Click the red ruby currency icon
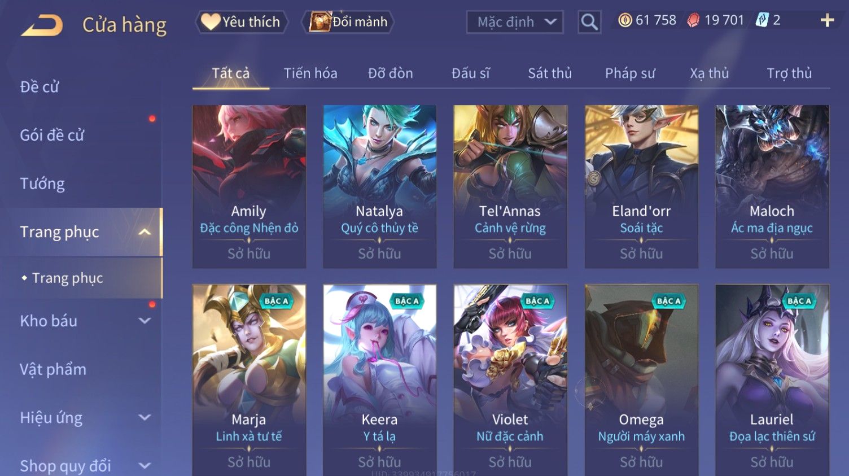This screenshot has height=476, width=849. [x=693, y=20]
